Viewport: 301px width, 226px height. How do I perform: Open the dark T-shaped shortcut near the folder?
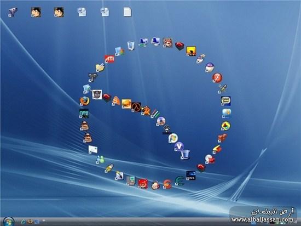click(93, 77)
